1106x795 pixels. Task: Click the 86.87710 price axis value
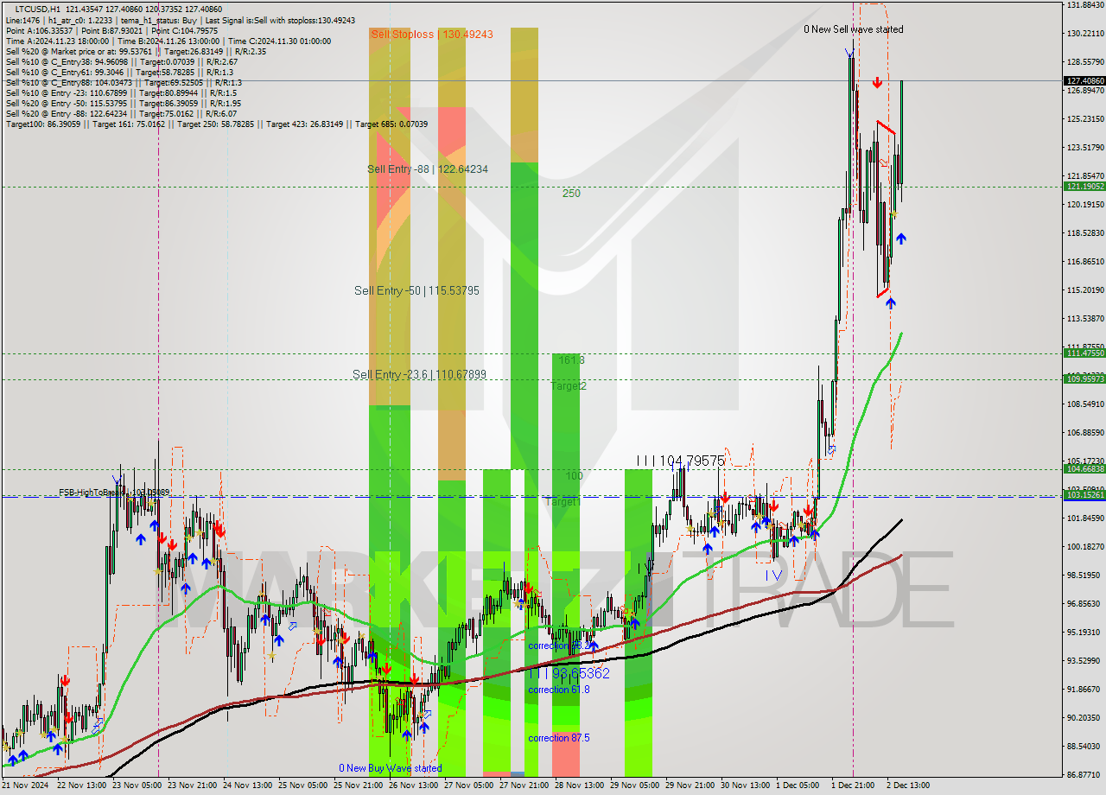pyautogui.click(x=1085, y=775)
